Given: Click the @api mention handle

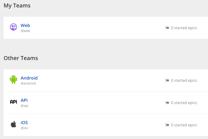Looking at the screenshot, I should click(25, 106).
